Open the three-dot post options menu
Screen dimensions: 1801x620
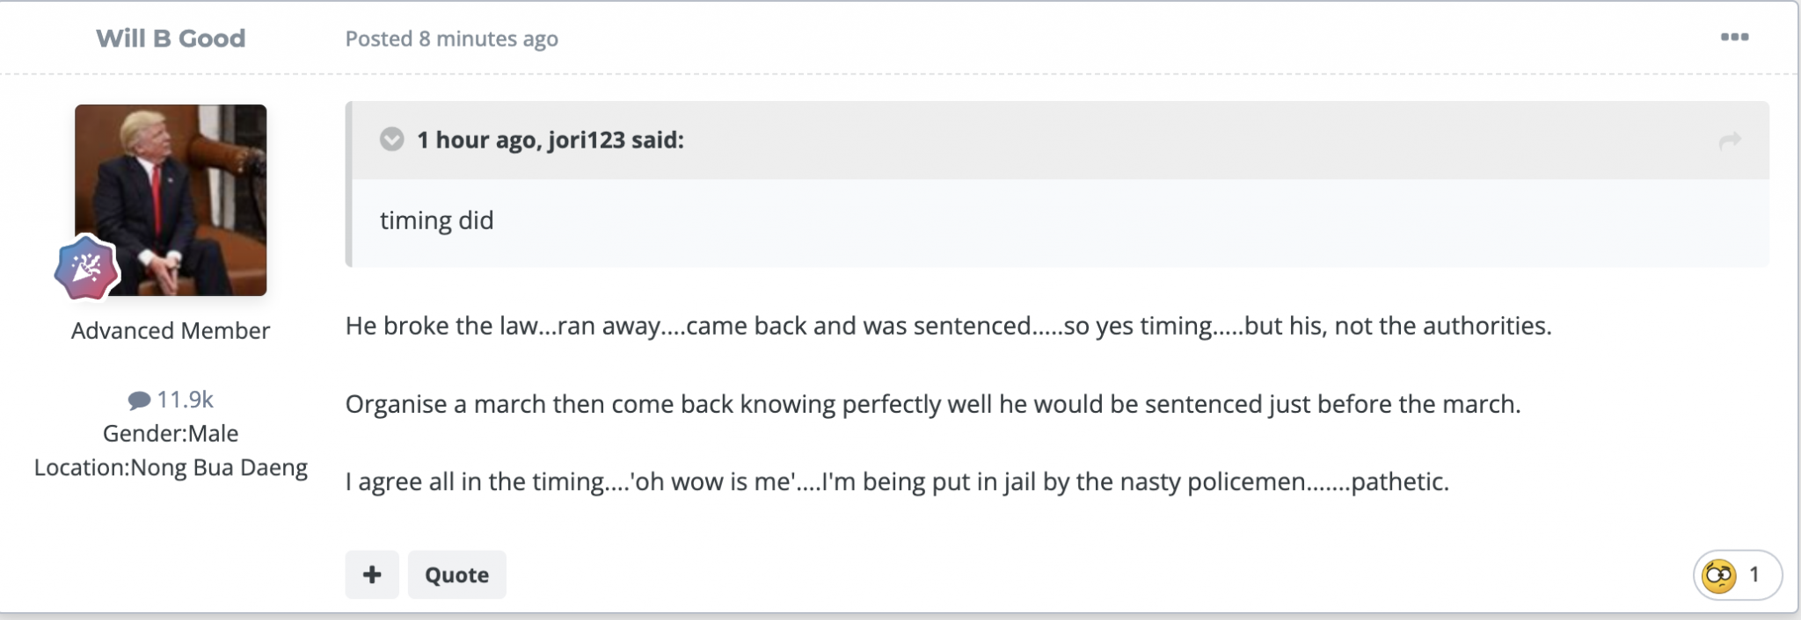pos(1734,37)
